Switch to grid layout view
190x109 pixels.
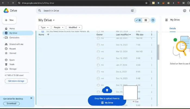(x=146, y=20)
